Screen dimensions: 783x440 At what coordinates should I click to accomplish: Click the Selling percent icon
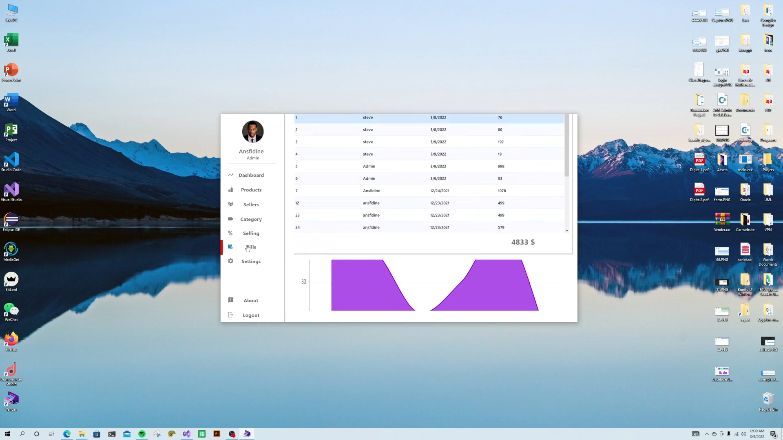pos(231,233)
